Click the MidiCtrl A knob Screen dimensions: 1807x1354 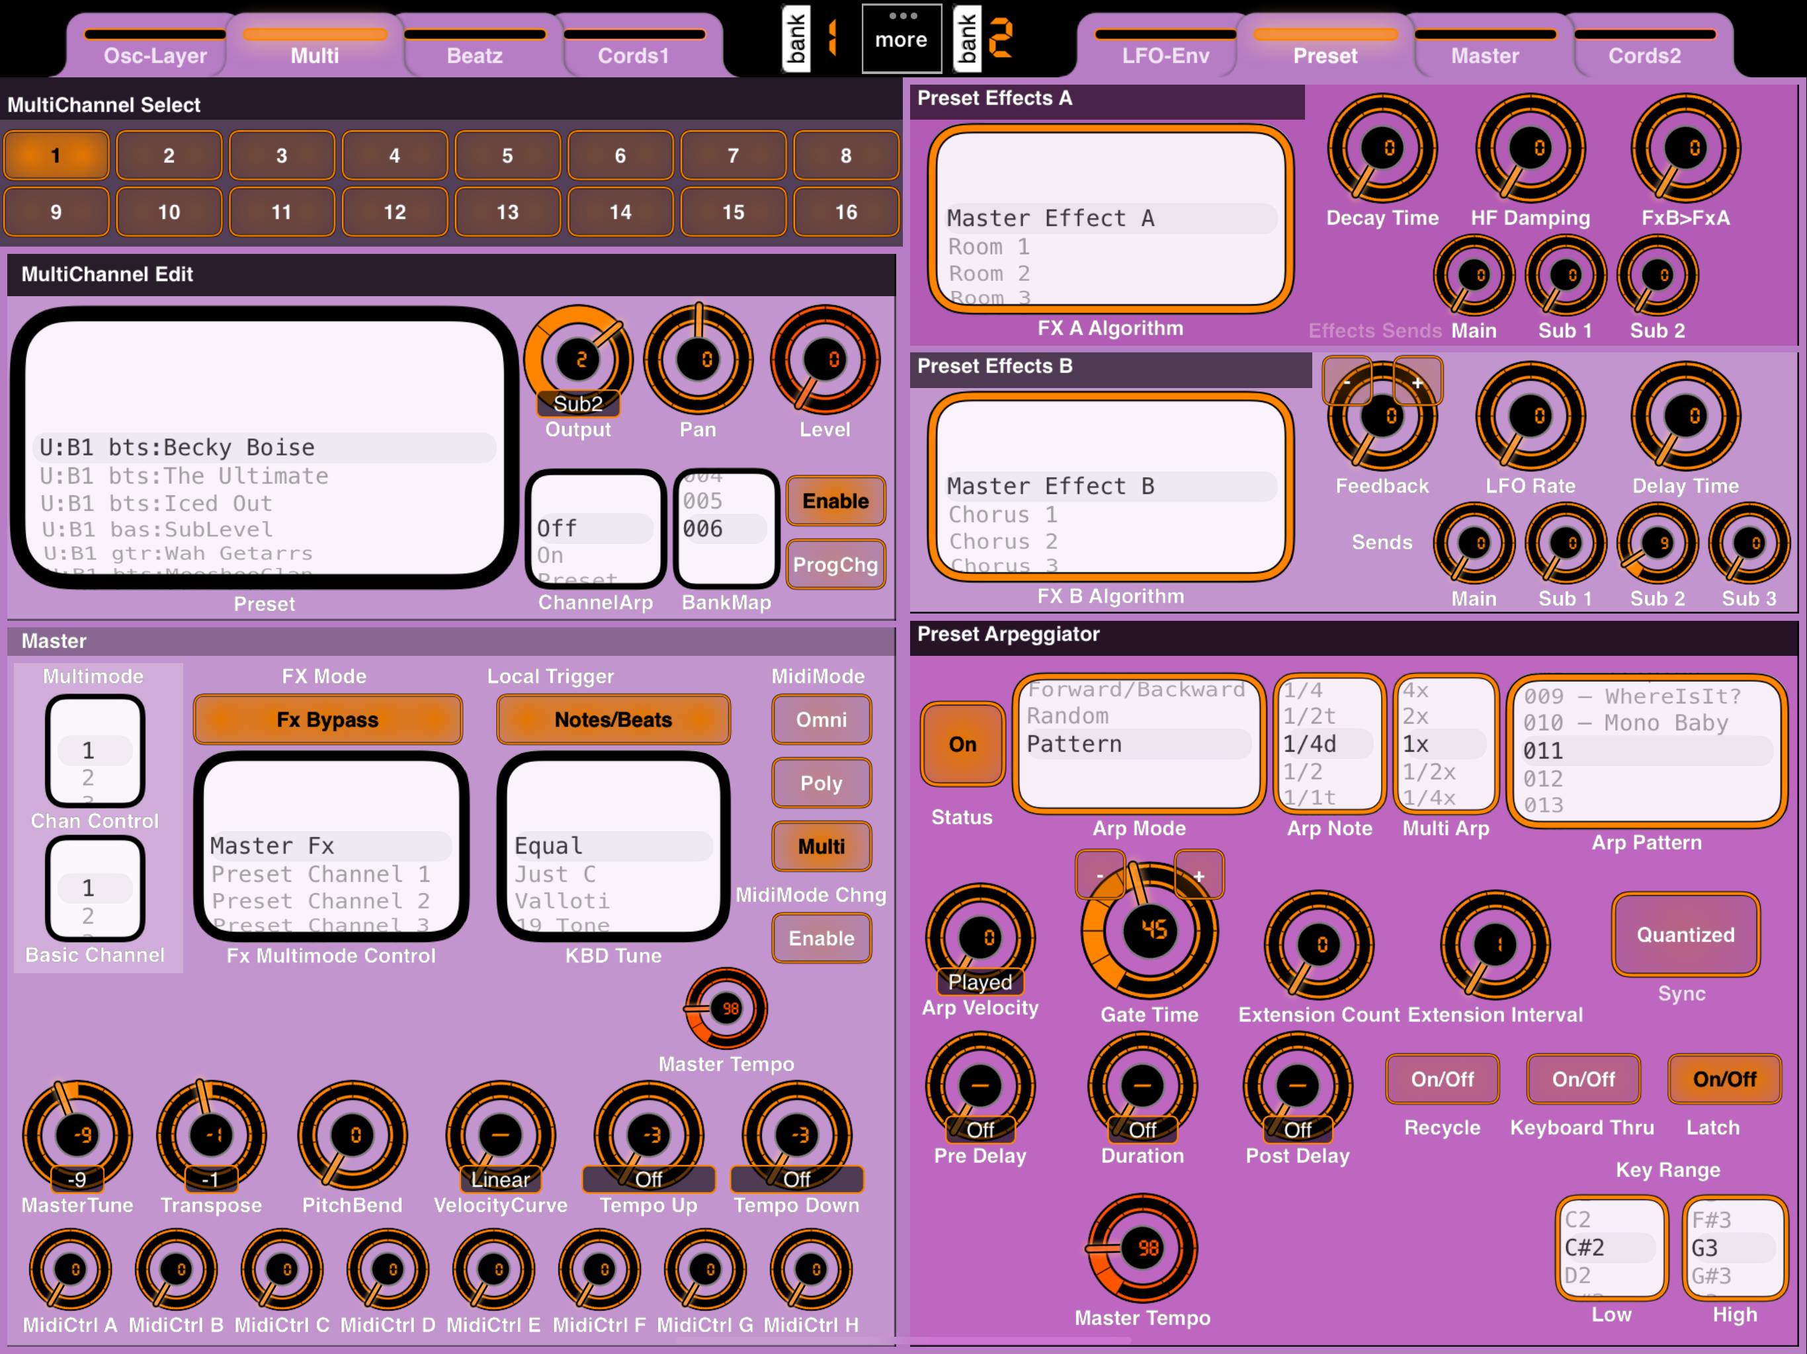(x=70, y=1270)
